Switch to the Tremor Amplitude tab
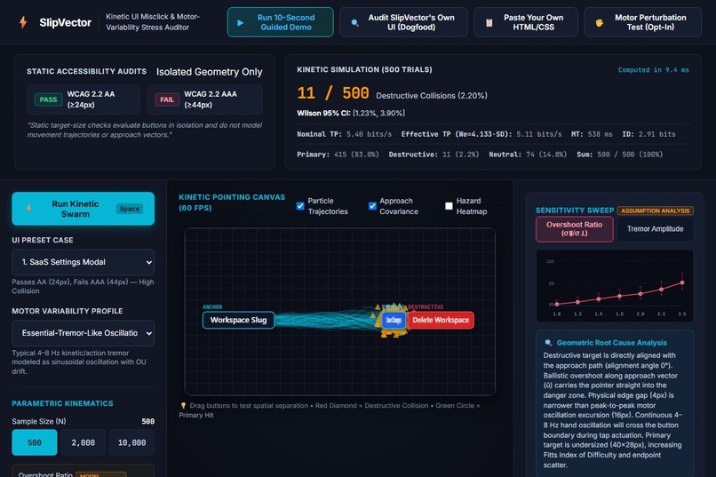 coord(655,228)
